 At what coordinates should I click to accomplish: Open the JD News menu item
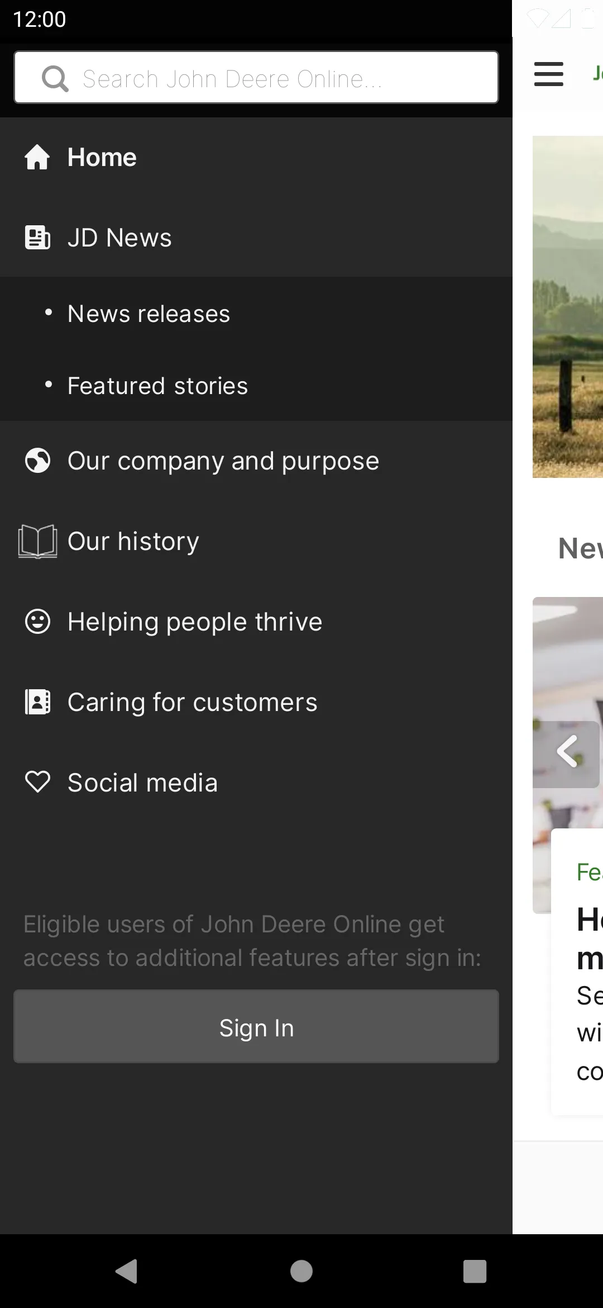click(x=256, y=238)
